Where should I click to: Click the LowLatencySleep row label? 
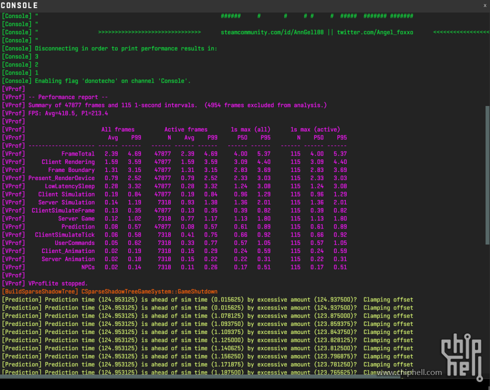pyautogui.click(x=70, y=186)
